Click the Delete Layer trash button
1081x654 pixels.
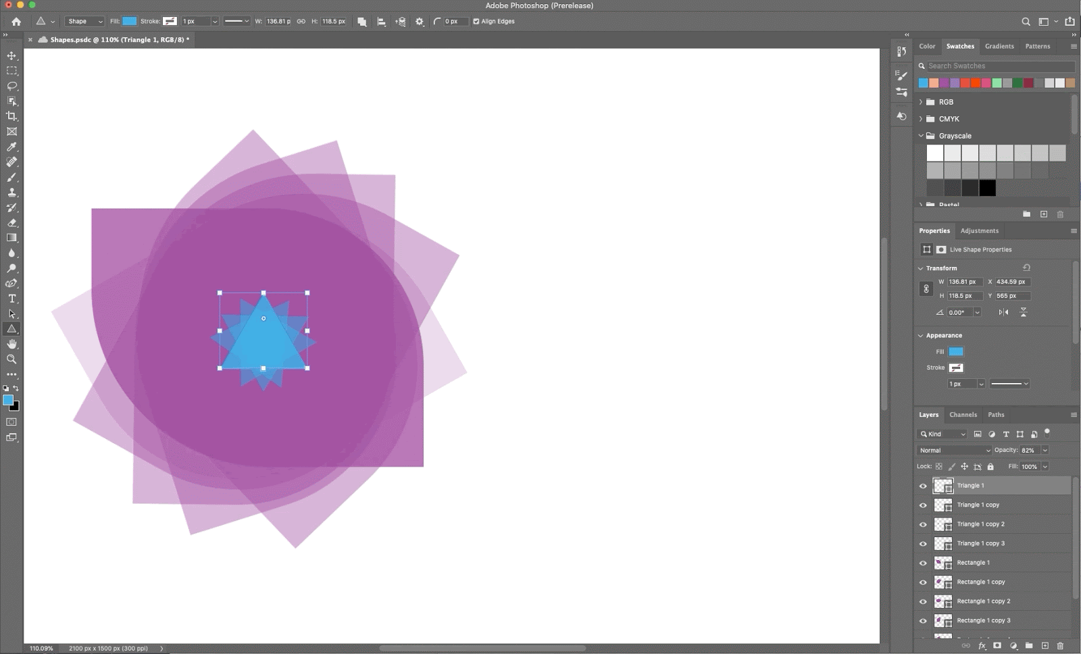pyautogui.click(x=1061, y=645)
